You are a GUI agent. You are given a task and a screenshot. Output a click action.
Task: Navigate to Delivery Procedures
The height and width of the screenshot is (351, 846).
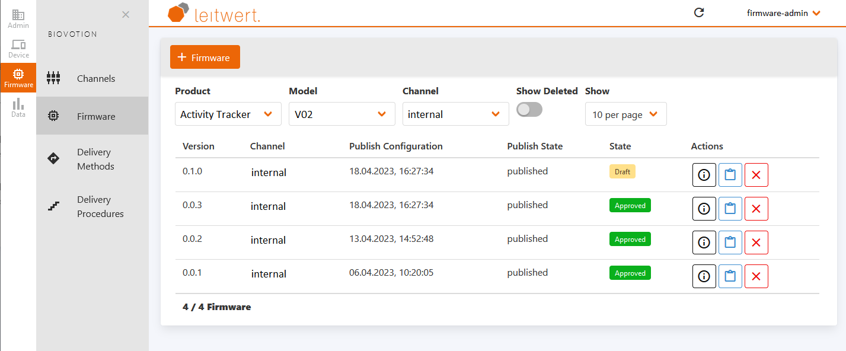[x=100, y=206]
